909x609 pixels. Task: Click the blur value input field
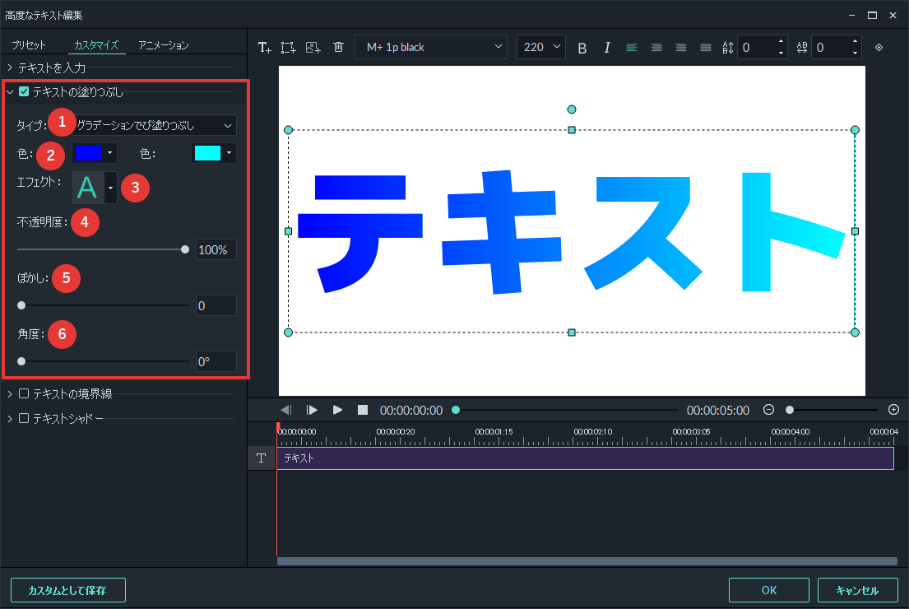[x=216, y=305]
